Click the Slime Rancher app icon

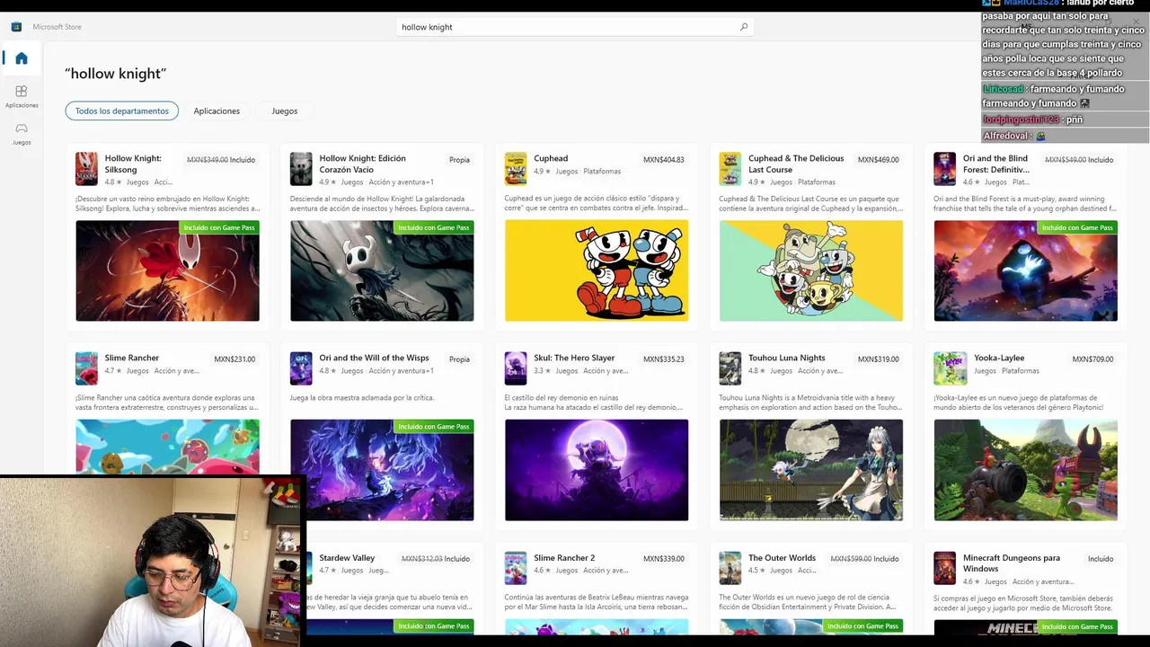(x=86, y=368)
